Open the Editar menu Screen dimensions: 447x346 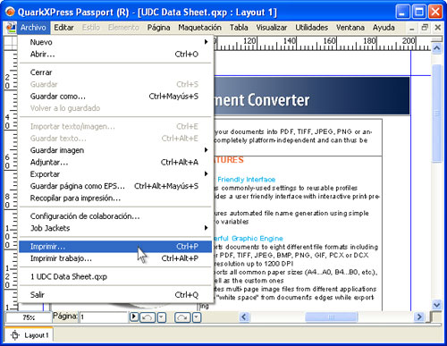click(x=63, y=28)
